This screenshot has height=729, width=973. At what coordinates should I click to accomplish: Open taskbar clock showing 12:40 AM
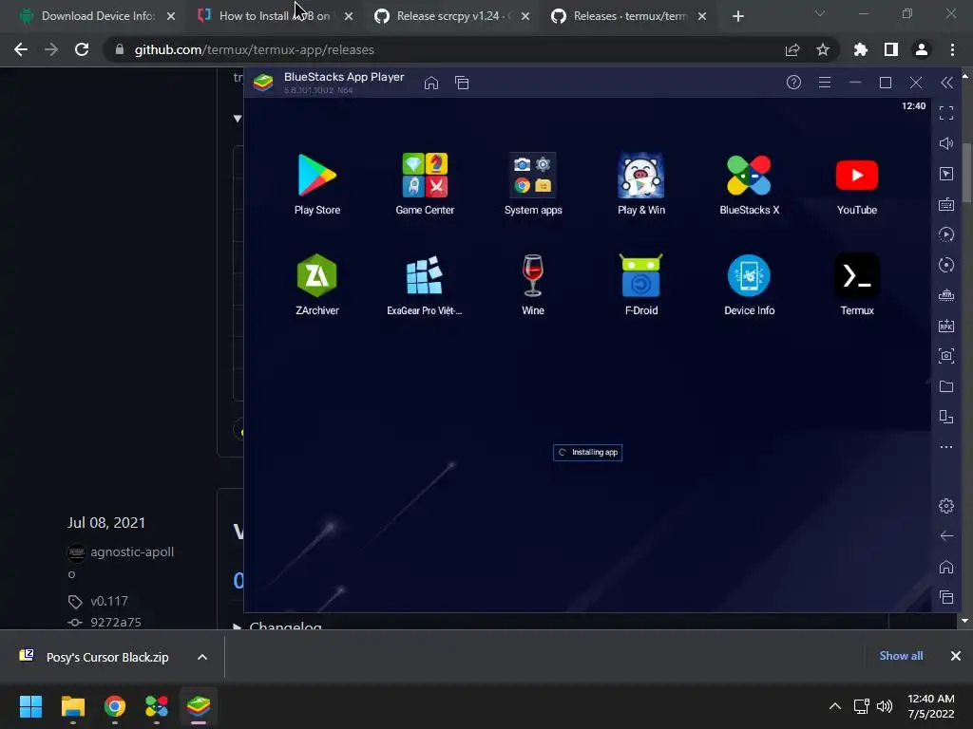[x=931, y=706]
